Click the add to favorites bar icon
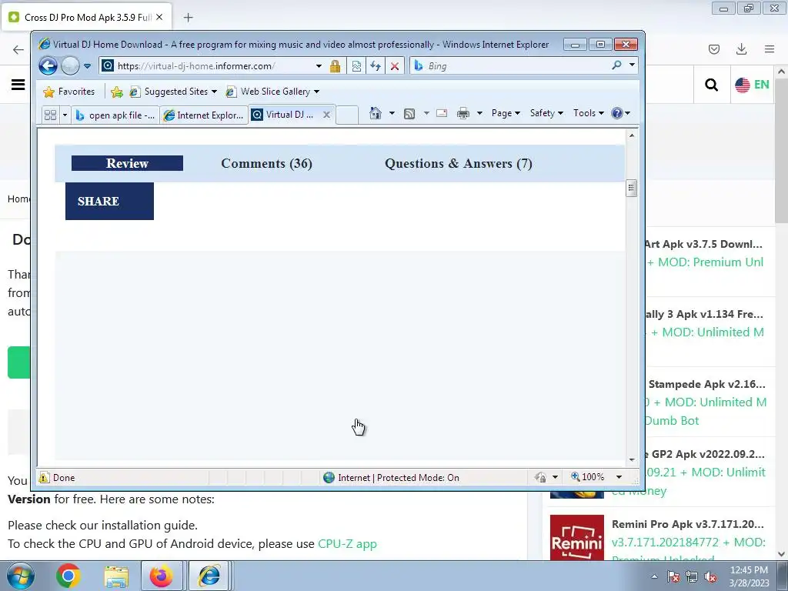The image size is (788, 591). (117, 92)
